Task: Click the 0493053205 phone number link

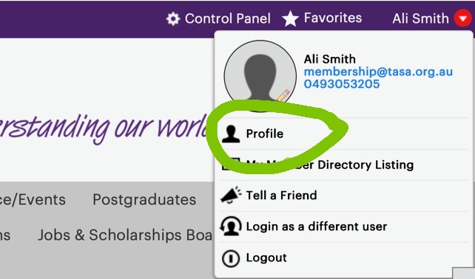Action: point(342,83)
